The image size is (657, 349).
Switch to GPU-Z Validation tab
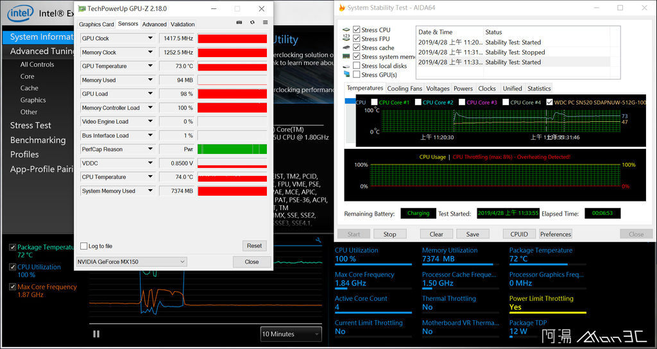pos(182,24)
